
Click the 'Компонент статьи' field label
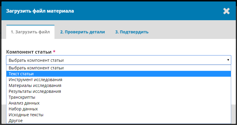click(29, 52)
